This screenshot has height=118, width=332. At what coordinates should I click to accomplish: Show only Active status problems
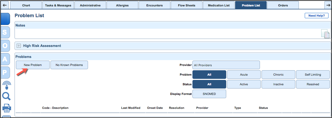click(x=244, y=84)
